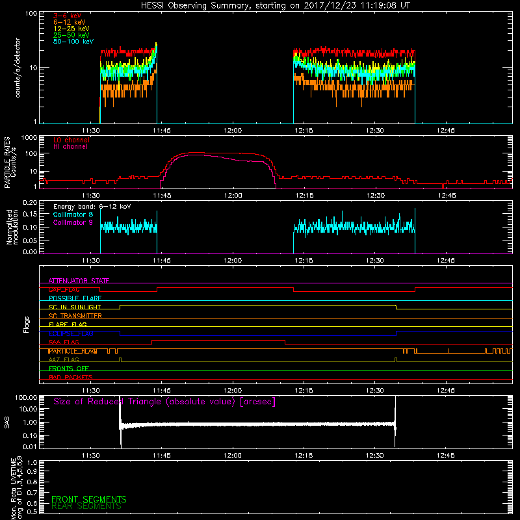
Task: Click the 'FRONTS_OFF' flag label
Action: (x=69, y=369)
